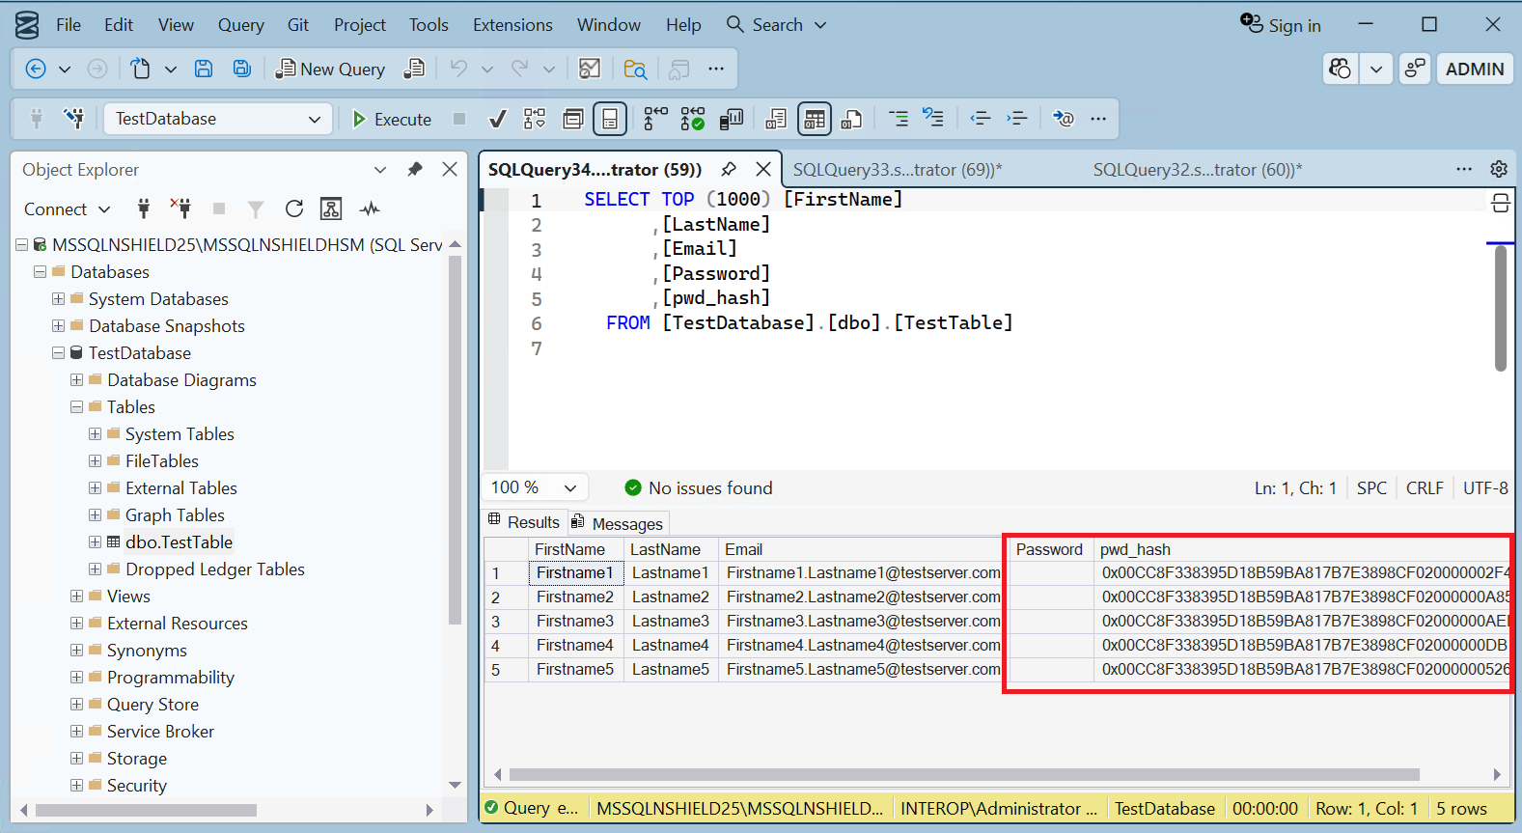Expand dbo.TestTable node
Viewport: 1522px width, 833px height.
95,542
